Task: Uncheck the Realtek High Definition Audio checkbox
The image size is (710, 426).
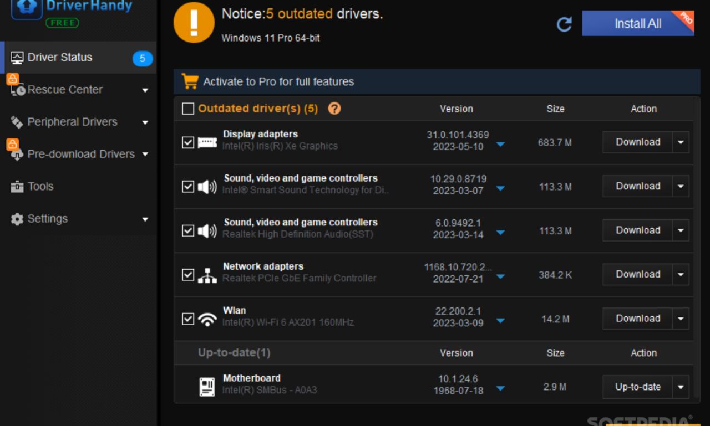Action: coord(188,231)
